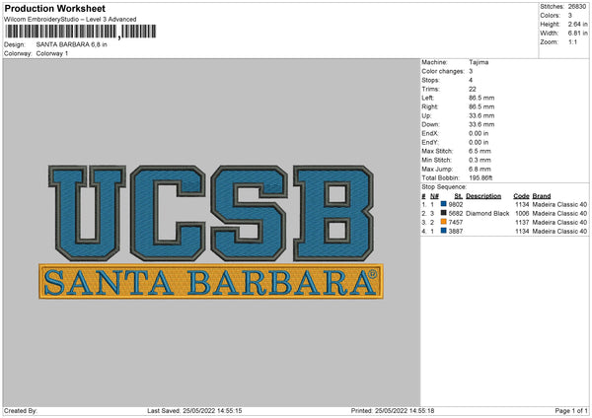The width and height of the screenshot is (592, 418).
Task: Click the Brand column header
Action: 542,196
